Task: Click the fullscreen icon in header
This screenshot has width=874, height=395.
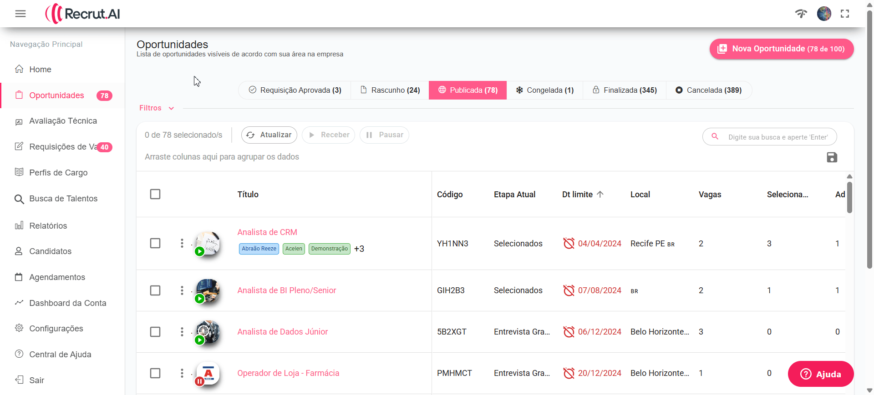Action: click(845, 14)
